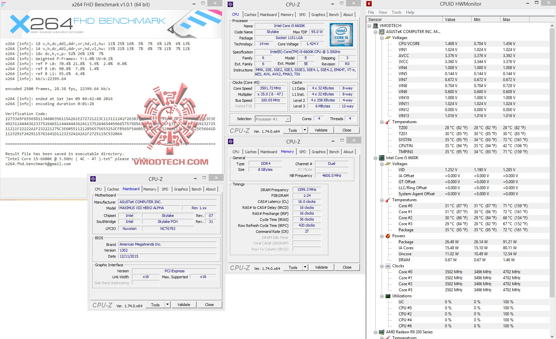Viewport: 556px width, 339px height.
Task: Click the CPU-Z icon in the Mainboard tab window title bar
Action: [93, 179]
